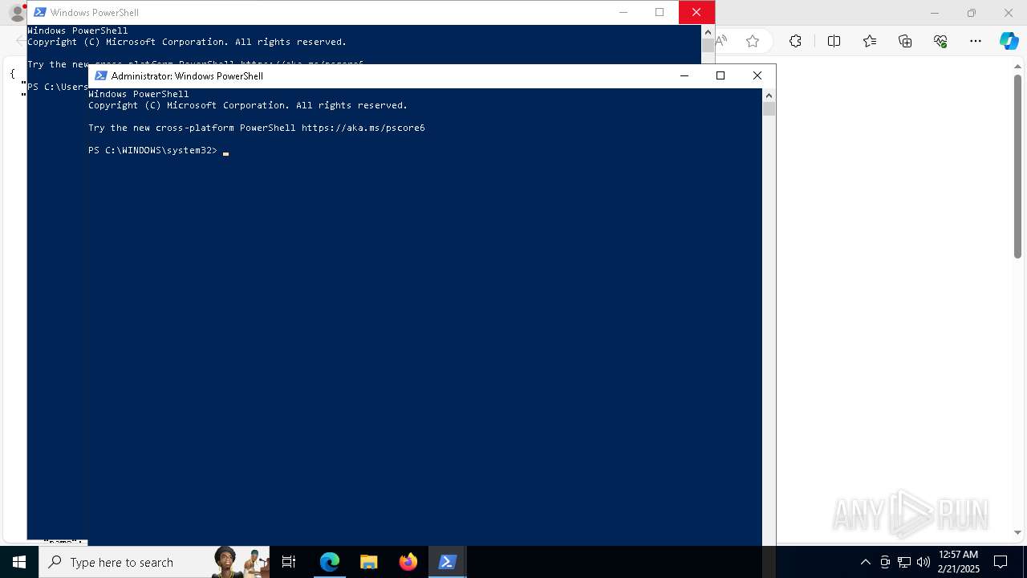Maximize the background Windows PowerShell window

(x=660, y=12)
